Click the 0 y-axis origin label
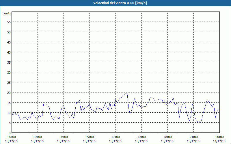The image size is (231, 144). (x=10, y=133)
